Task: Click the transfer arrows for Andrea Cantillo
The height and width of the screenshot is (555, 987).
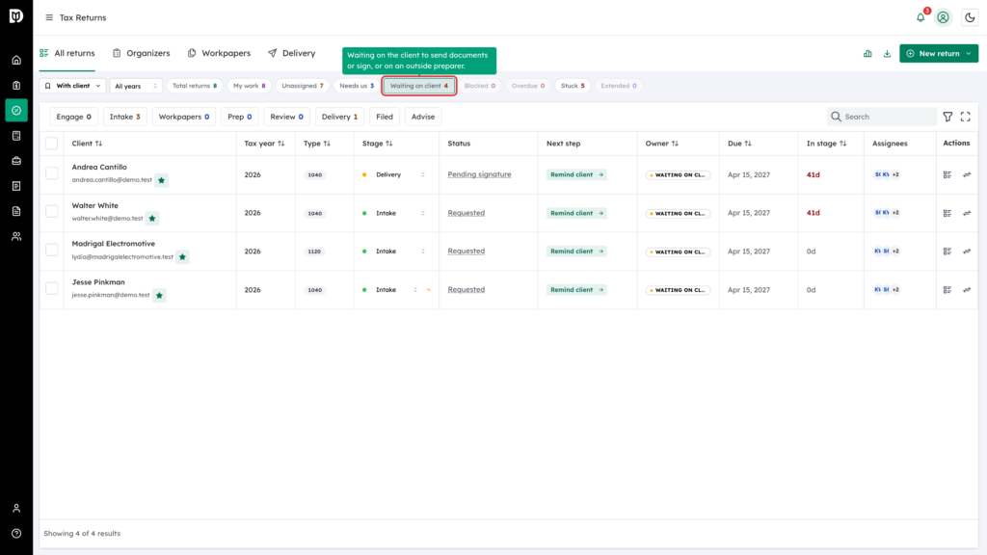Action: click(967, 175)
